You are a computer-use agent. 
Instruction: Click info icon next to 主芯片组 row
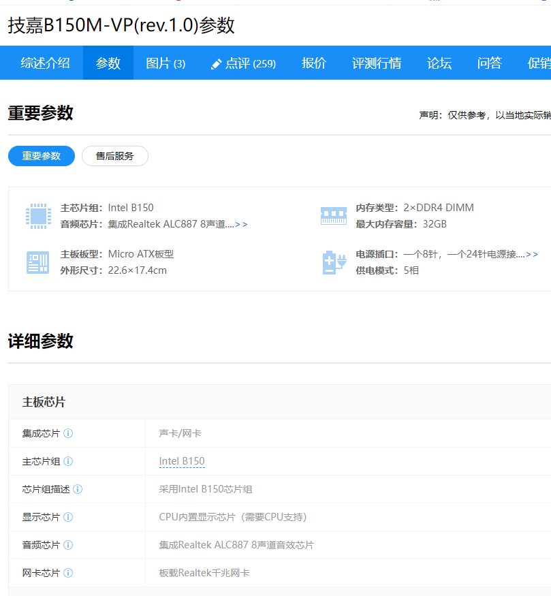tap(68, 461)
